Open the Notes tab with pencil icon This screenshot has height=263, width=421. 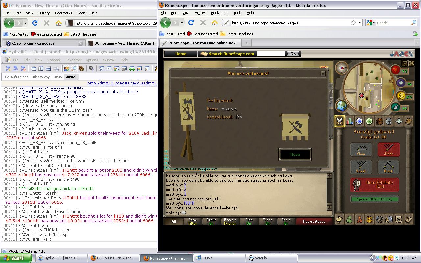tap(409, 219)
